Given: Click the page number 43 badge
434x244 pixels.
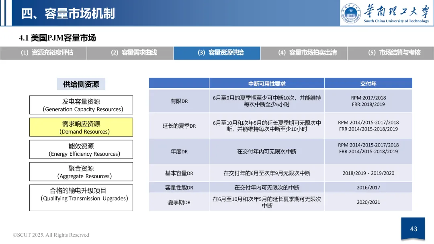Looking at the screenshot, I should tap(413, 229).
